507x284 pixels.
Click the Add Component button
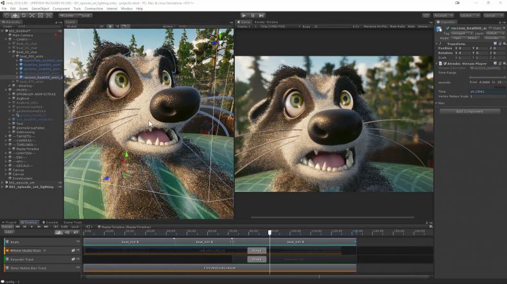click(470, 111)
